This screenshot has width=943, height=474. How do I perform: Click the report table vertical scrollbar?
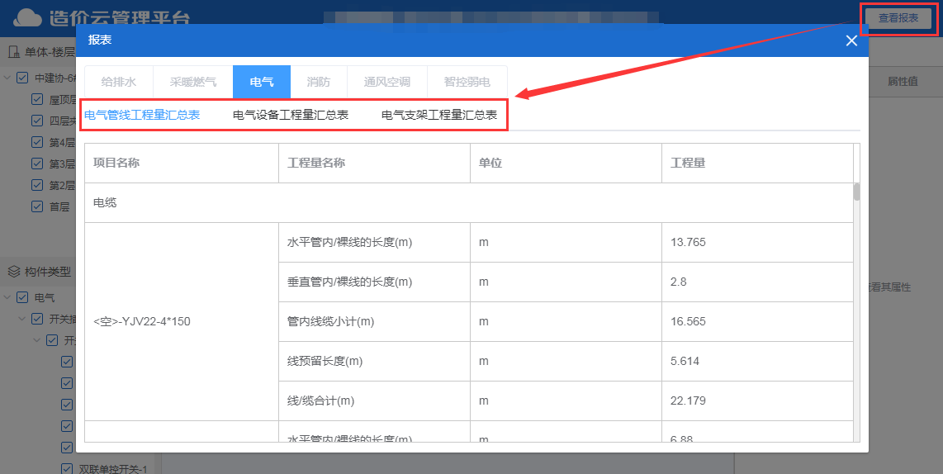point(856,192)
